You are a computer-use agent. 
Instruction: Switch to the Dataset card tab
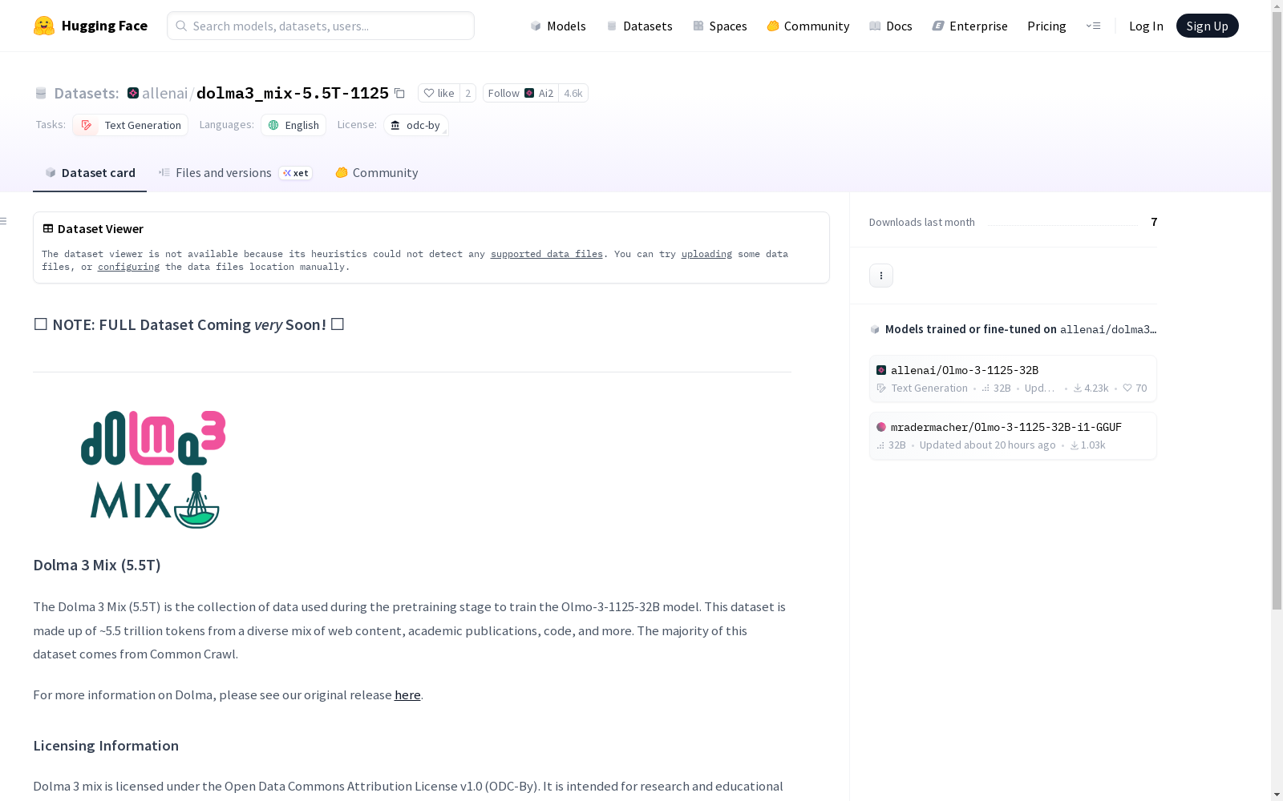[x=90, y=173]
